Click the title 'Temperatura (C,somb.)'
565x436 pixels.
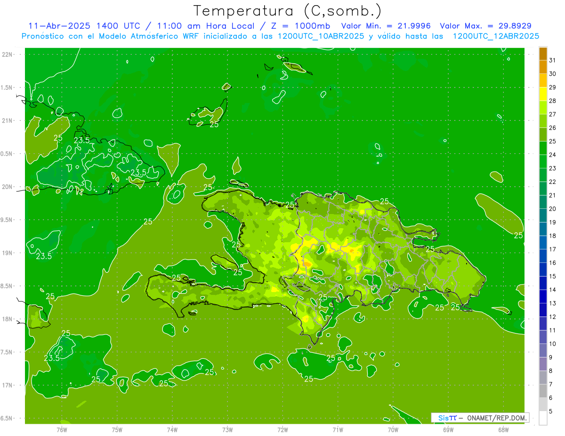[288, 11]
